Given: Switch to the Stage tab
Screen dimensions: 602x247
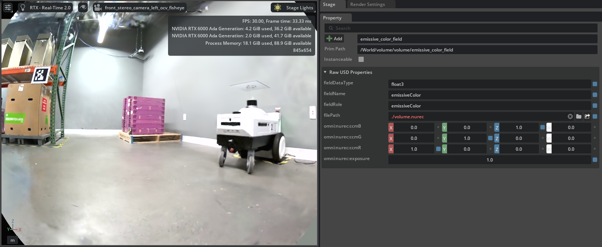Looking at the screenshot, I should pos(329,4).
